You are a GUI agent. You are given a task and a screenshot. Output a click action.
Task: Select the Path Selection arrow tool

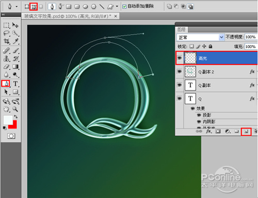click(x=6, y=92)
